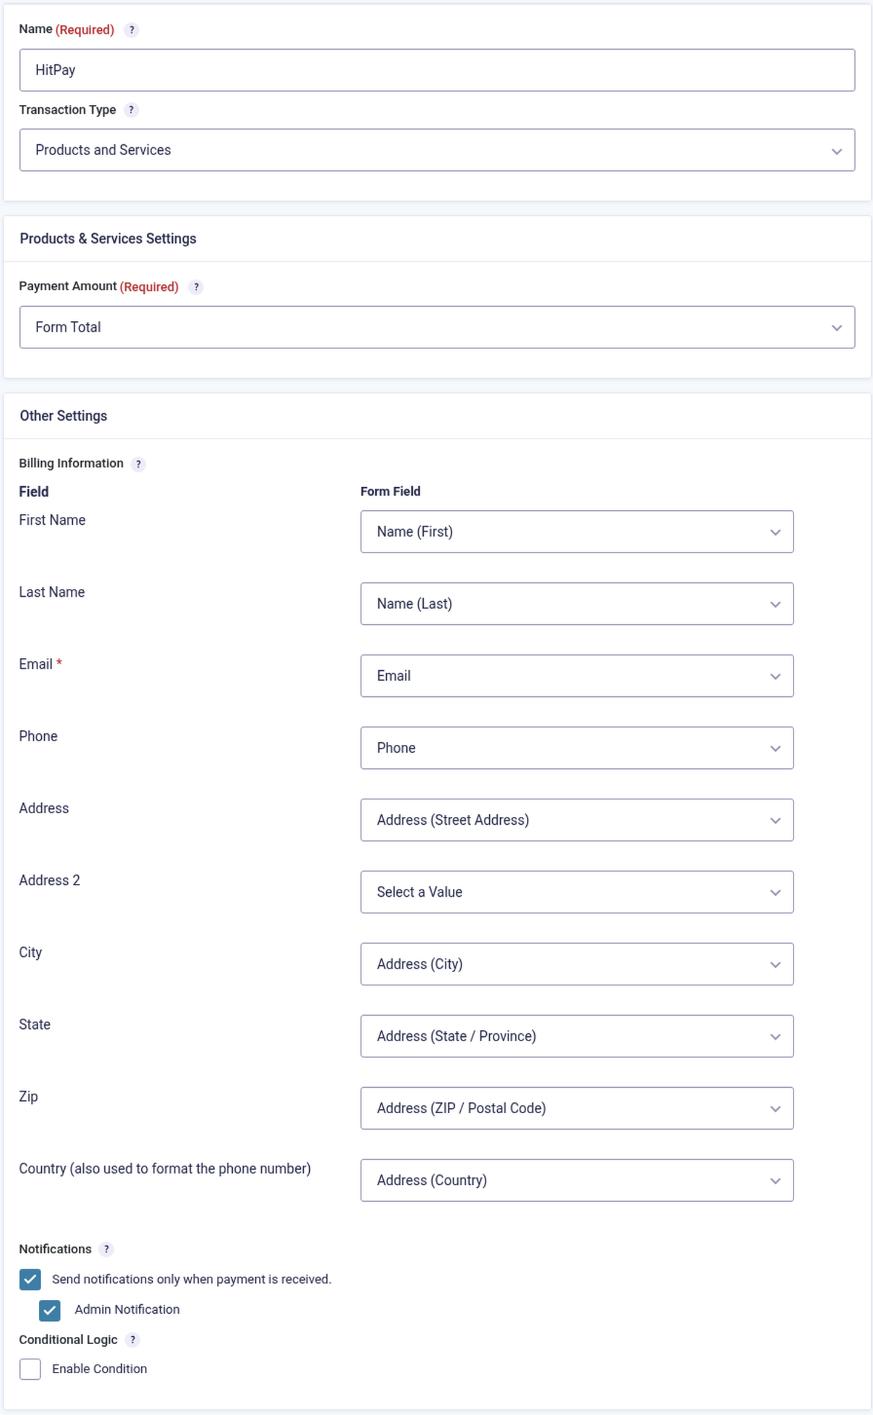
Task: Expand the First Name form field dropdown
Action: [x=577, y=531]
